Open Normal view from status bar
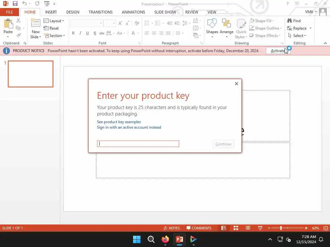Screen dimensions: 330x247 pos(224,228)
